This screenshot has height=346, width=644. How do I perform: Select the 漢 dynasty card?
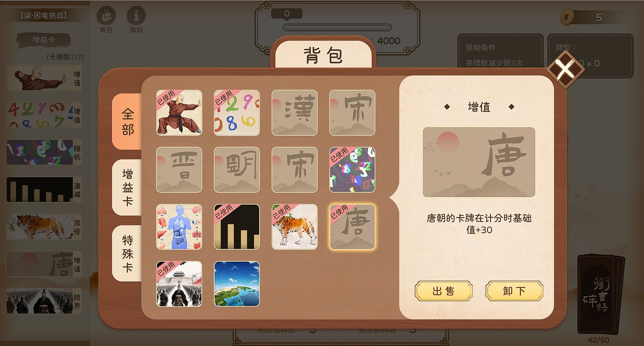click(x=294, y=113)
